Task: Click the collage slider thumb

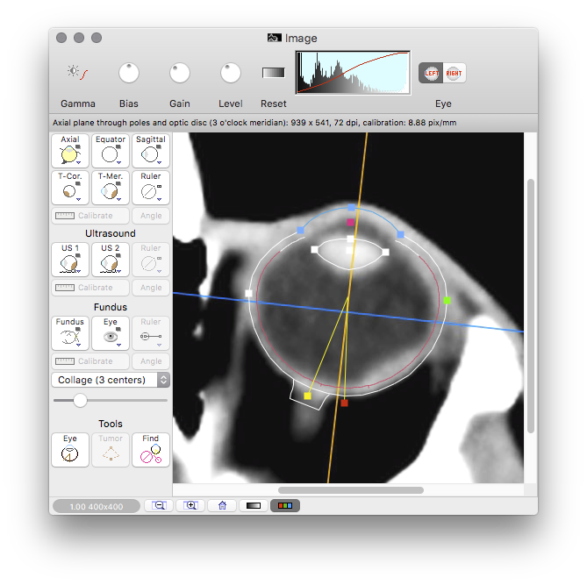Action: [x=80, y=400]
